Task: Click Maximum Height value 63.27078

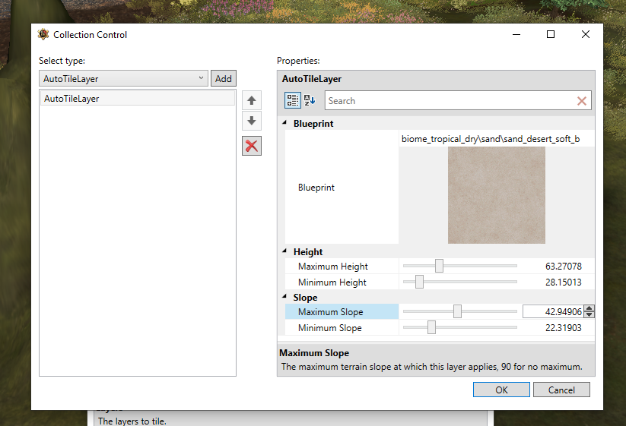Action: pos(564,267)
